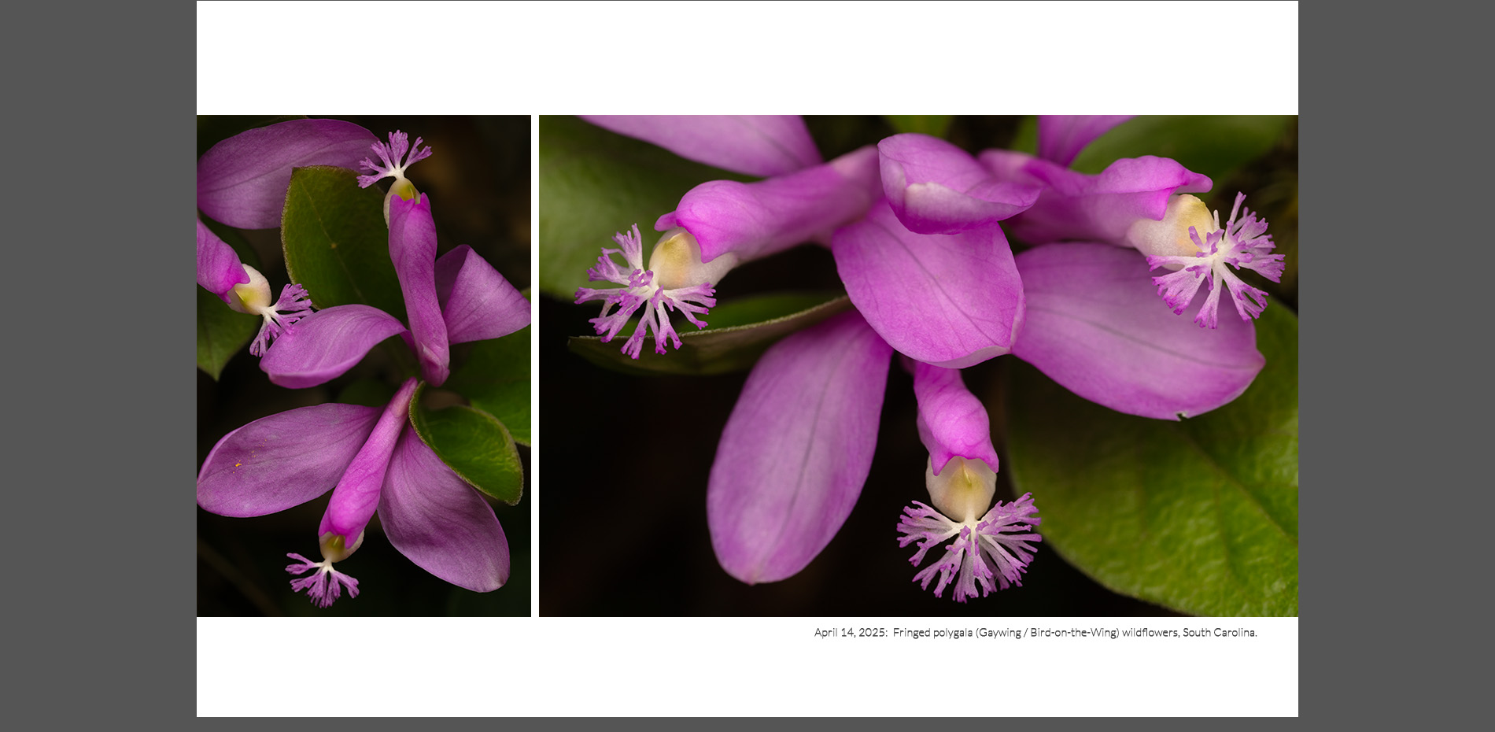Open the tall left flower photo

click(364, 365)
